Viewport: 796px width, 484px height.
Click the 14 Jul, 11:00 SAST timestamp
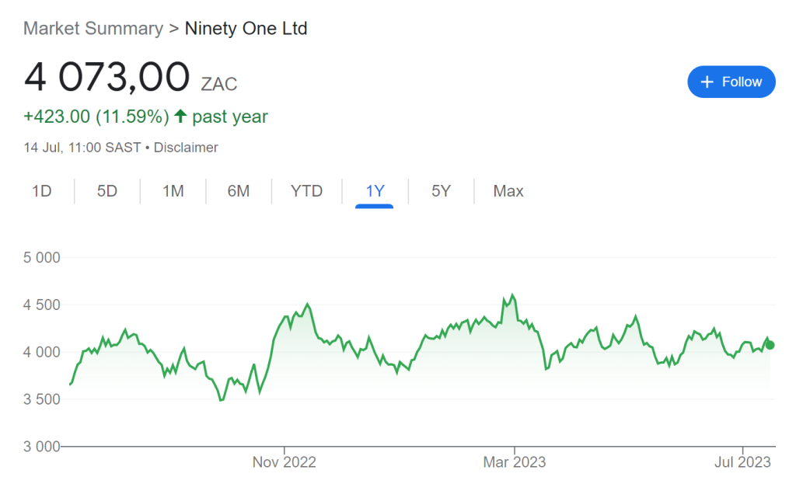(82, 148)
